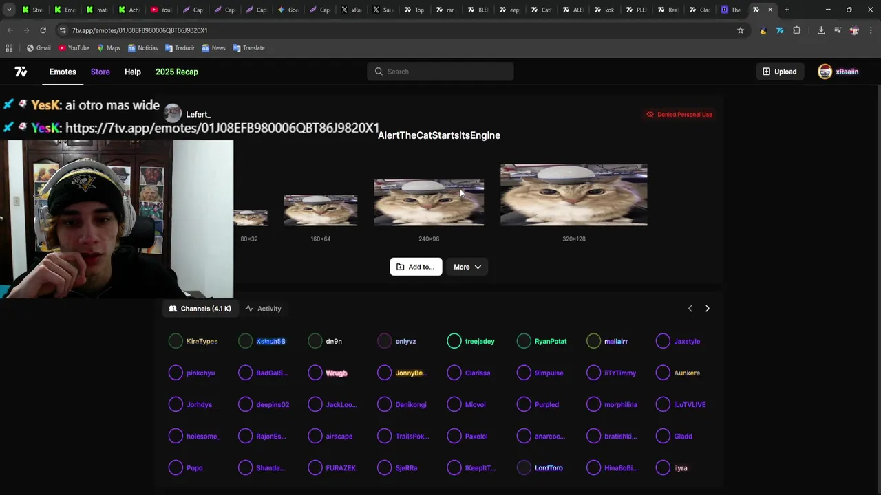
Task: Click the Denied Personal Use flag
Action: 679,115
